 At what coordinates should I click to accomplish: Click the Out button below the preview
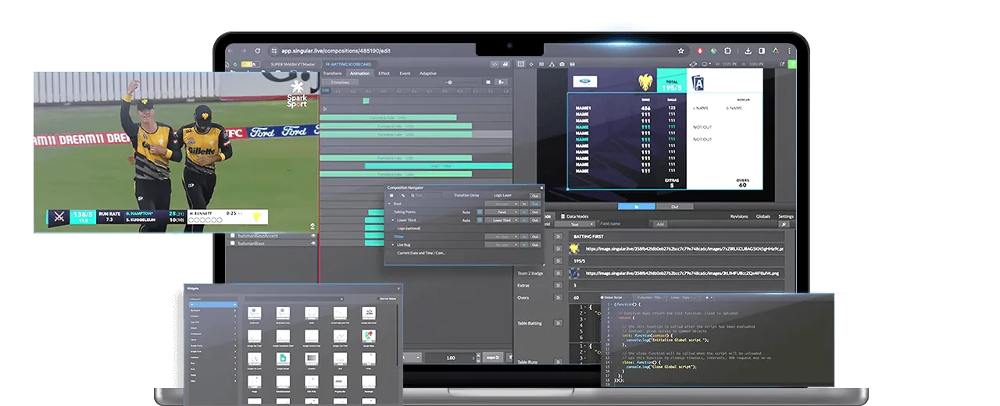coord(674,206)
